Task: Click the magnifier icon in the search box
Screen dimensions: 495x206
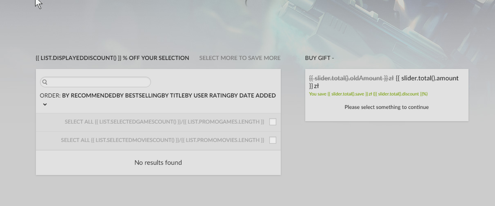Action: [x=45, y=82]
